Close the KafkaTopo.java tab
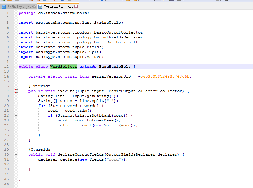 pyautogui.click(x=34, y=6)
